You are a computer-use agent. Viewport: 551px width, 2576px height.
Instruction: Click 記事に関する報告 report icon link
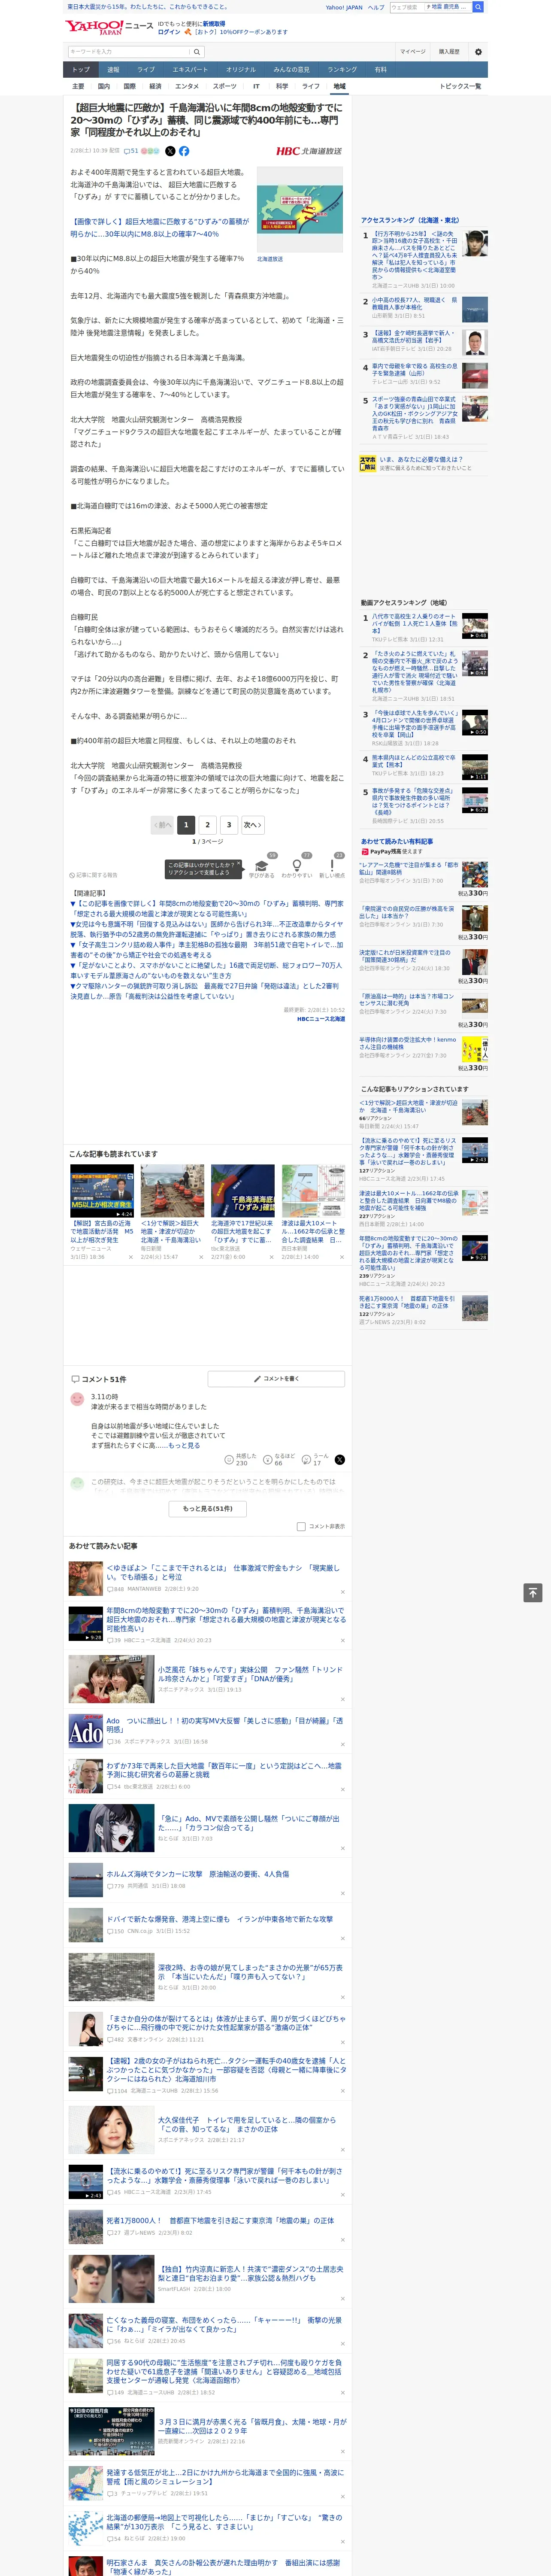[x=93, y=875]
